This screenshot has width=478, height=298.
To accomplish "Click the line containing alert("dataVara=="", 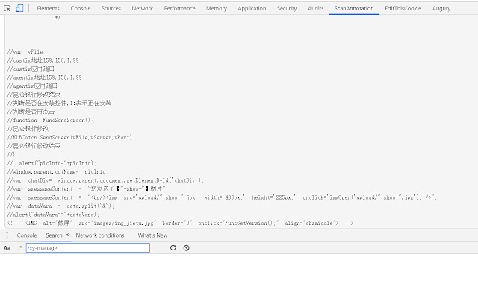I will 53,215.
